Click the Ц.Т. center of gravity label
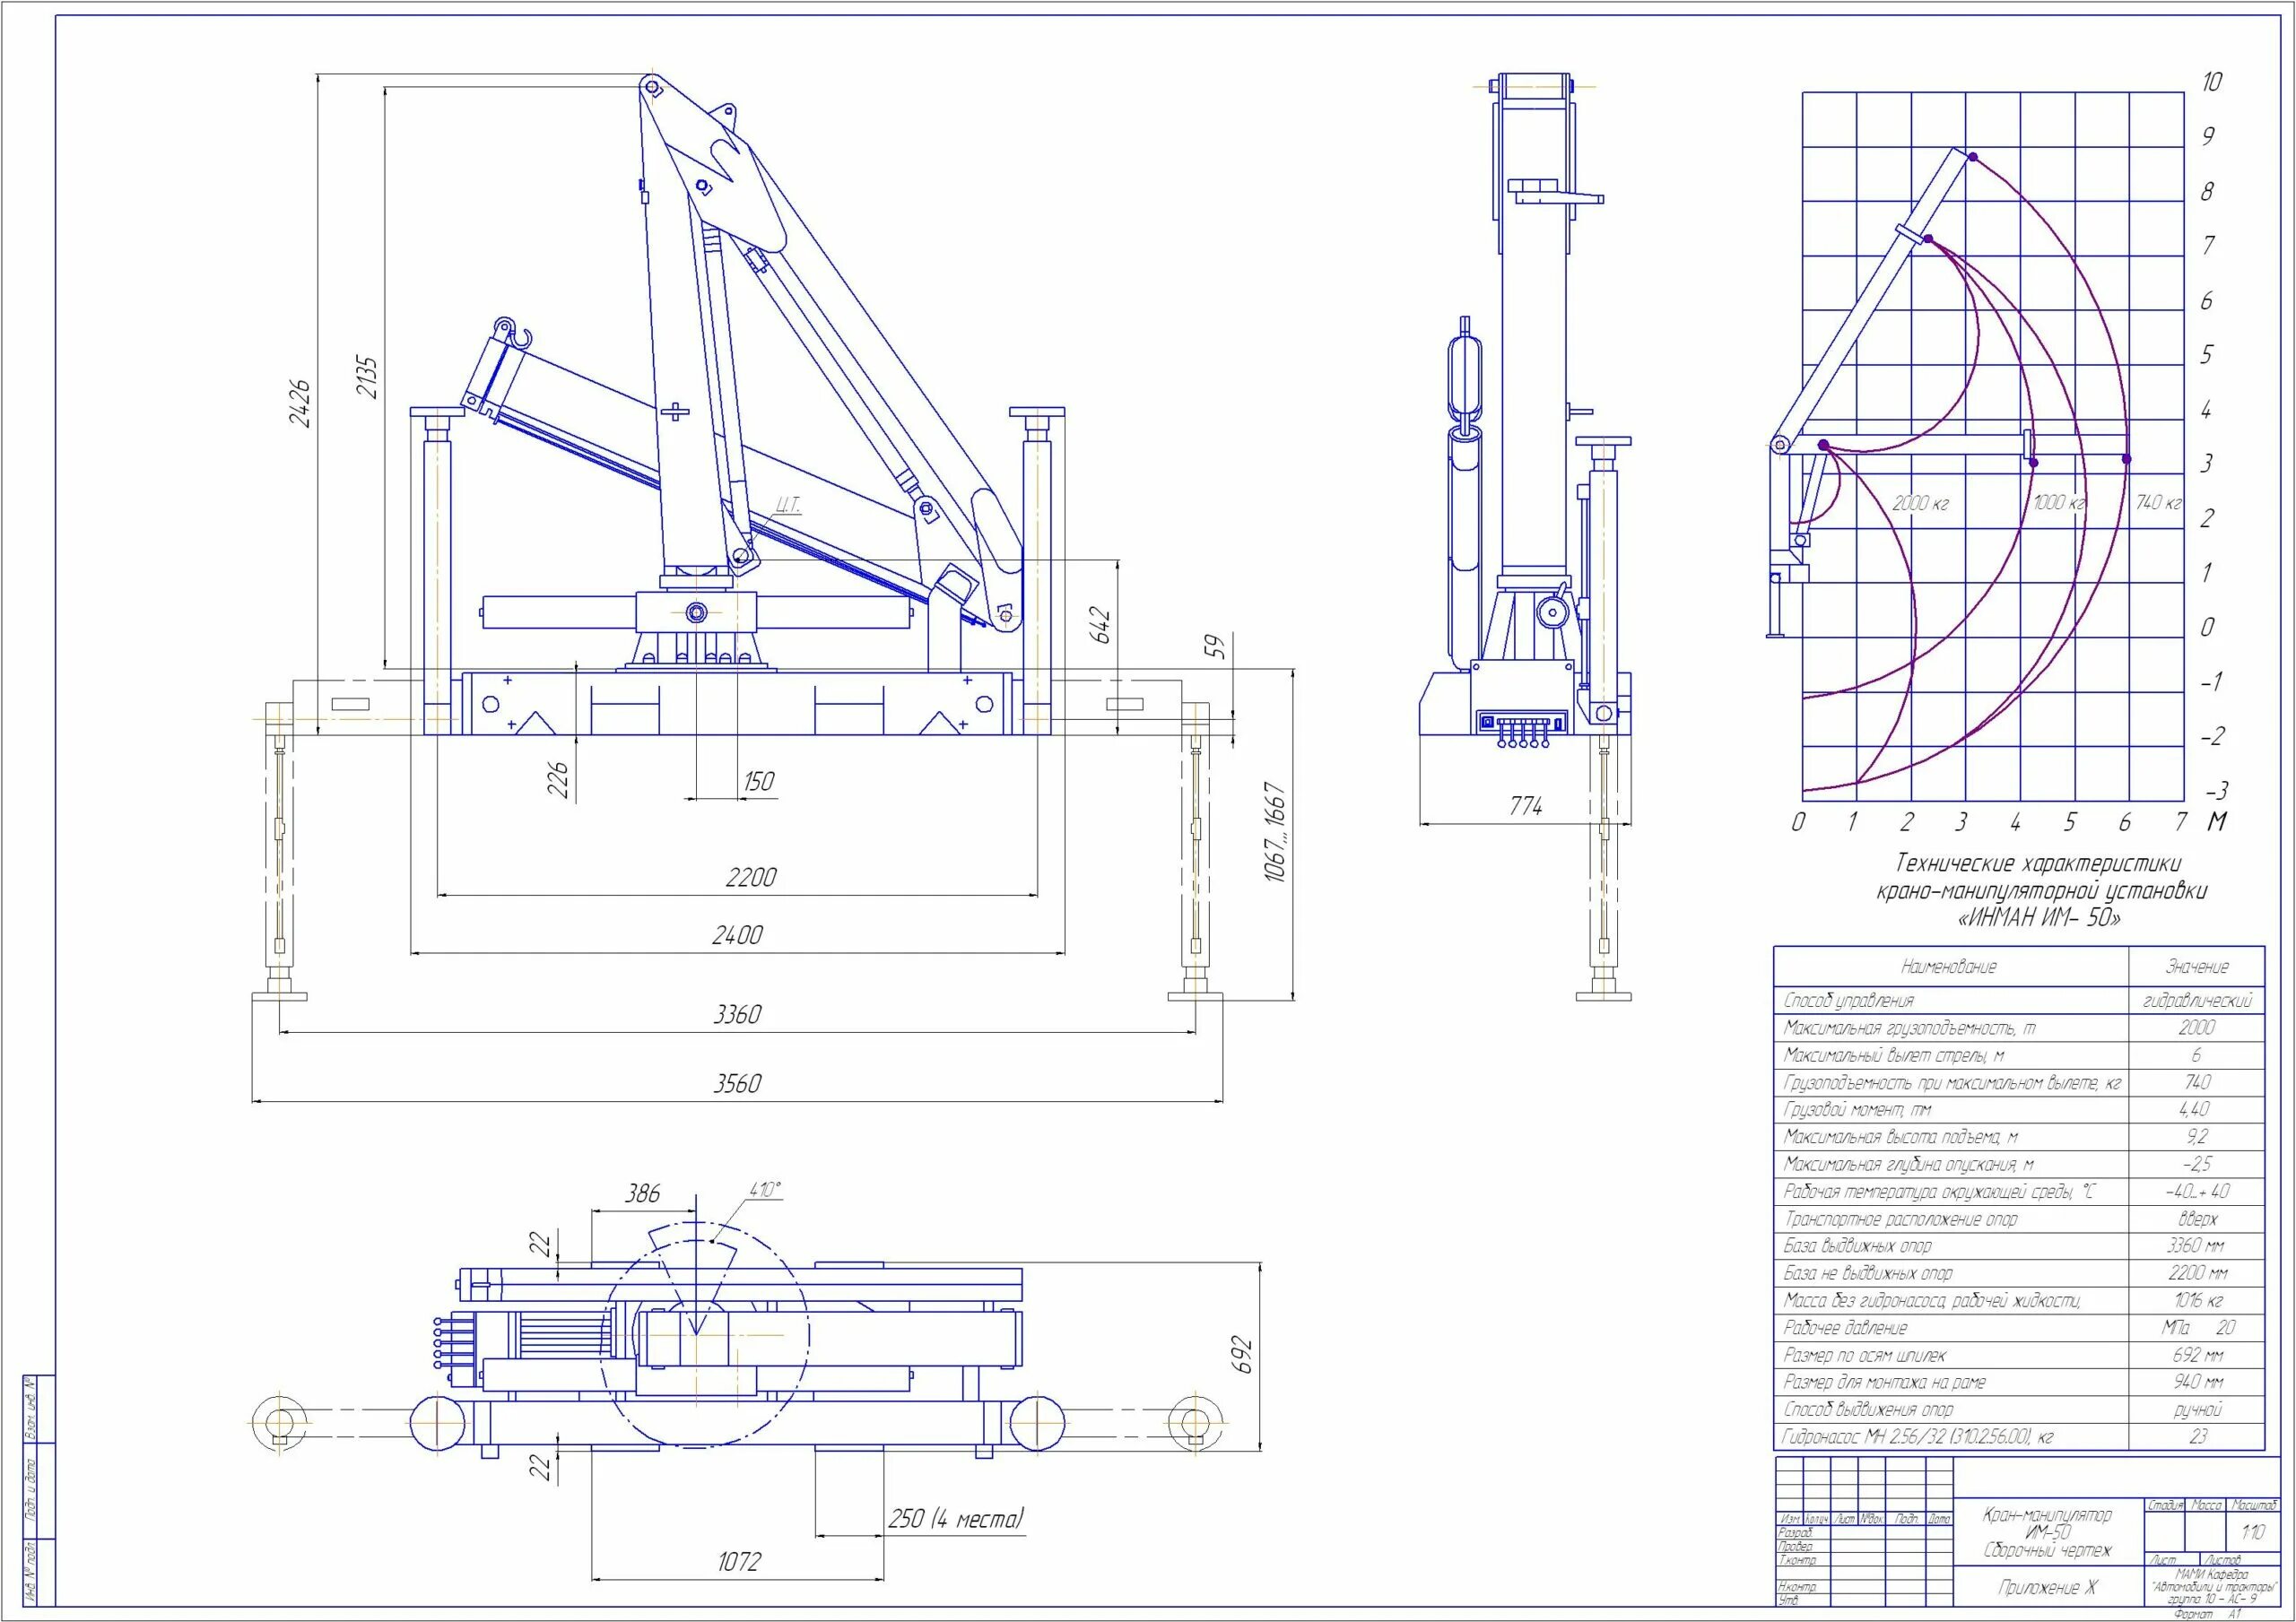The image size is (2296, 1622). point(789,507)
